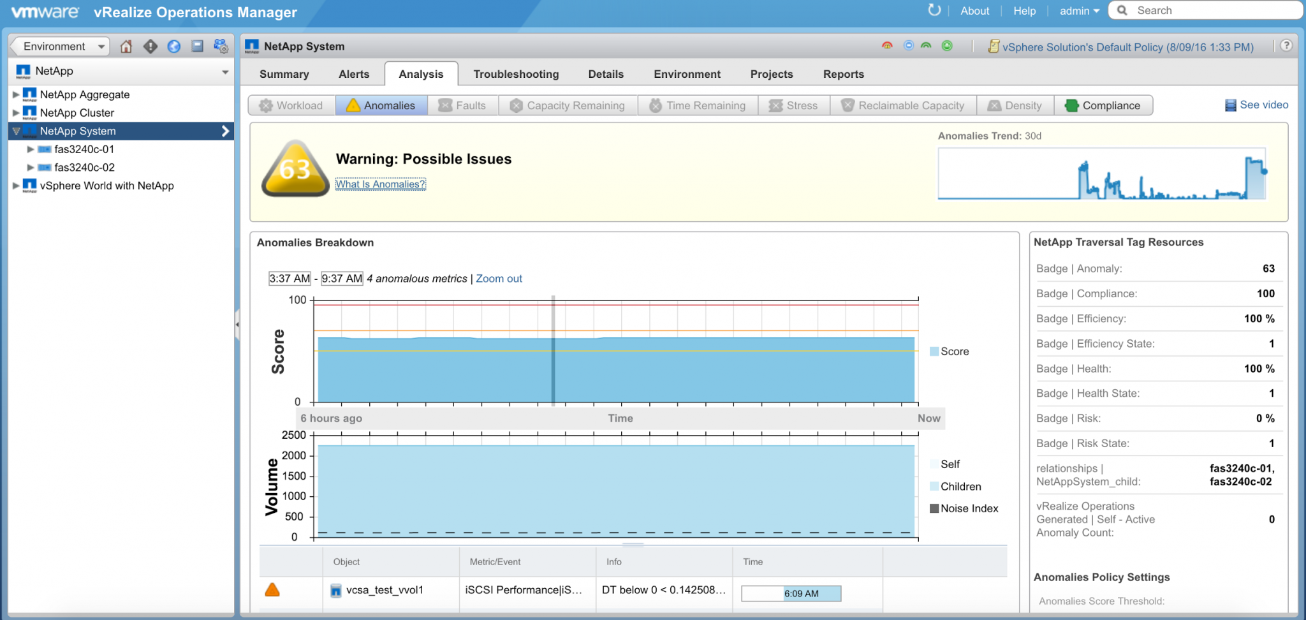The image size is (1306, 620).
Task: Open the Stress badge tab
Action: click(794, 105)
